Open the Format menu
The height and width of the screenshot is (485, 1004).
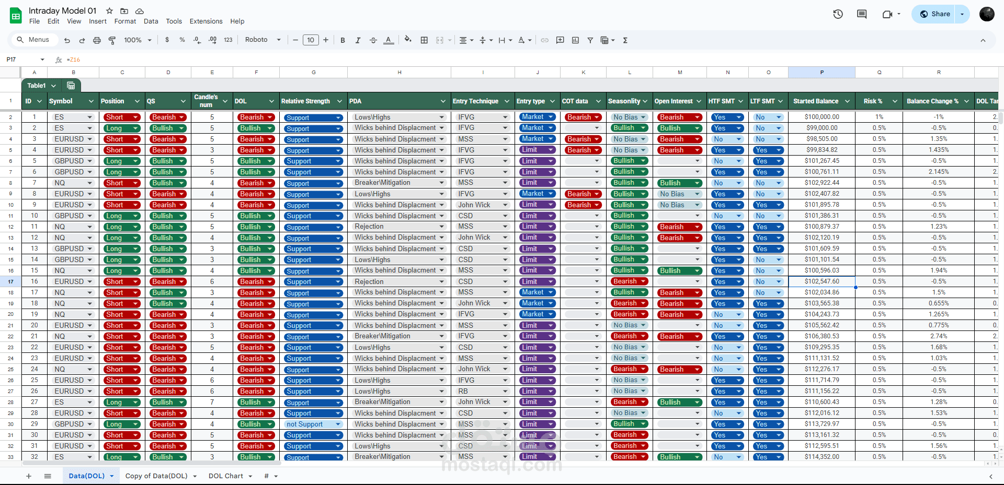click(x=125, y=21)
